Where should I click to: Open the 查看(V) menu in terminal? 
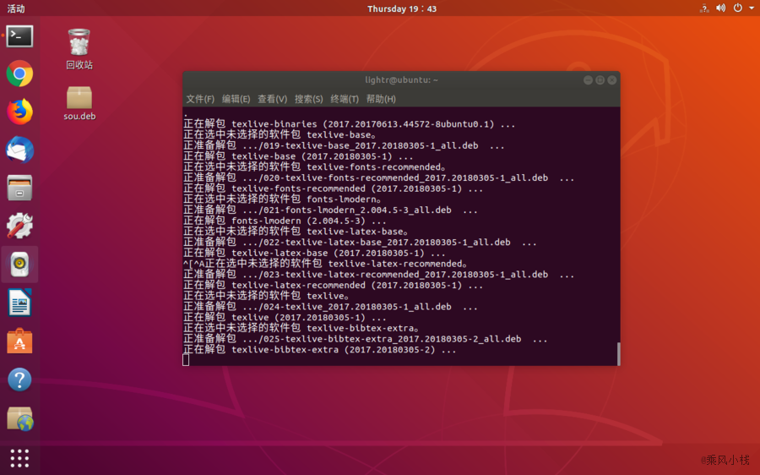point(273,99)
